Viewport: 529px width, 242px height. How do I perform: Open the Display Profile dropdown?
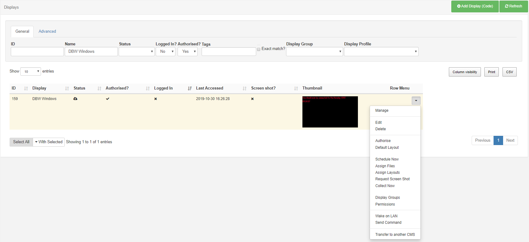point(381,52)
